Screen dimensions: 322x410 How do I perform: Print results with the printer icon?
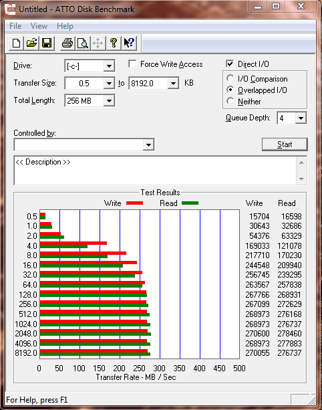tap(67, 43)
